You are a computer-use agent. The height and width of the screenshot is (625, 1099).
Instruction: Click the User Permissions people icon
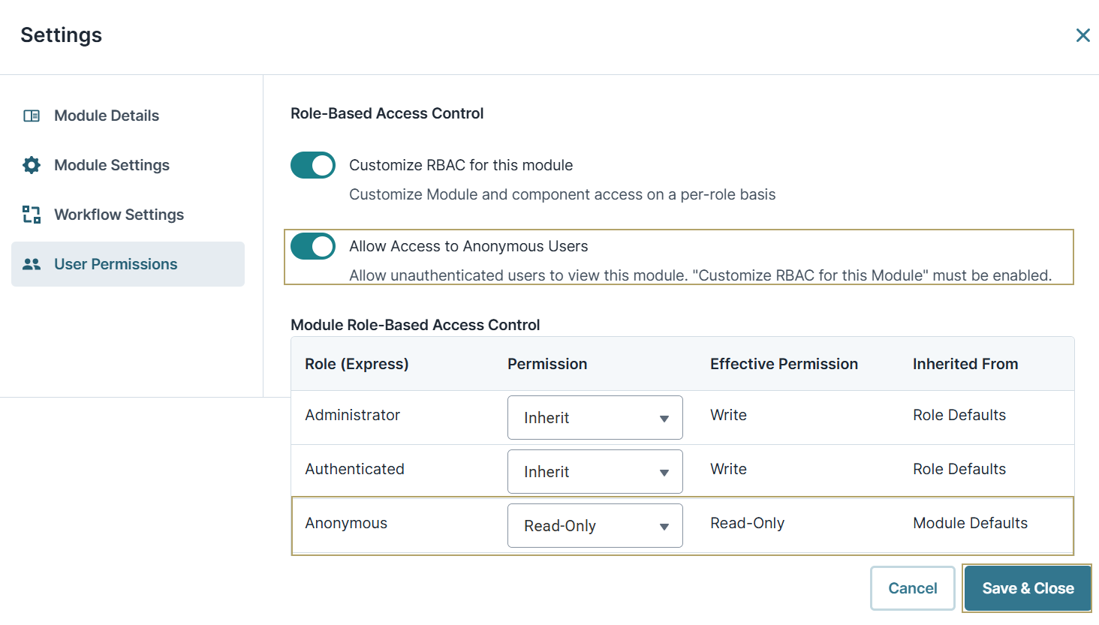coord(32,264)
